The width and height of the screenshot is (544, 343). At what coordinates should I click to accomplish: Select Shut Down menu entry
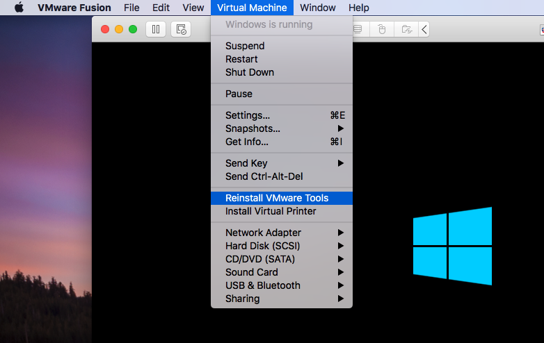[x=282, y=72]
